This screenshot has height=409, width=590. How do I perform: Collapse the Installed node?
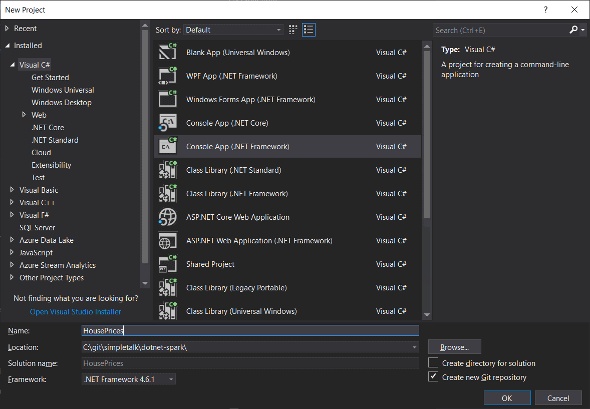coord(8,46)
